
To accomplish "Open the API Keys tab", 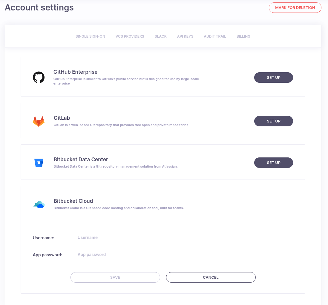I will [185, 36].
